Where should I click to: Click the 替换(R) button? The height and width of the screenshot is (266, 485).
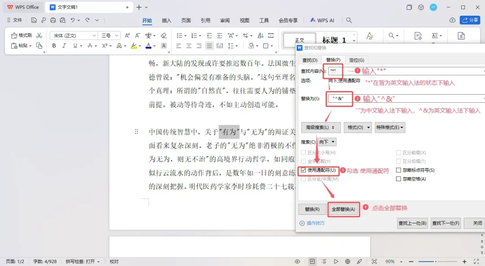click(x=312, y=209)
